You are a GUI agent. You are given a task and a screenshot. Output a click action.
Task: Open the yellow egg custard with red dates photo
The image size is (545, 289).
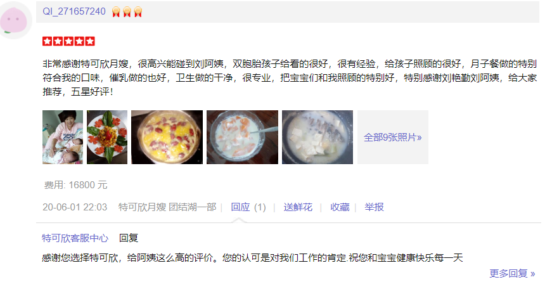pyautogui.click(x=167, y=137)
